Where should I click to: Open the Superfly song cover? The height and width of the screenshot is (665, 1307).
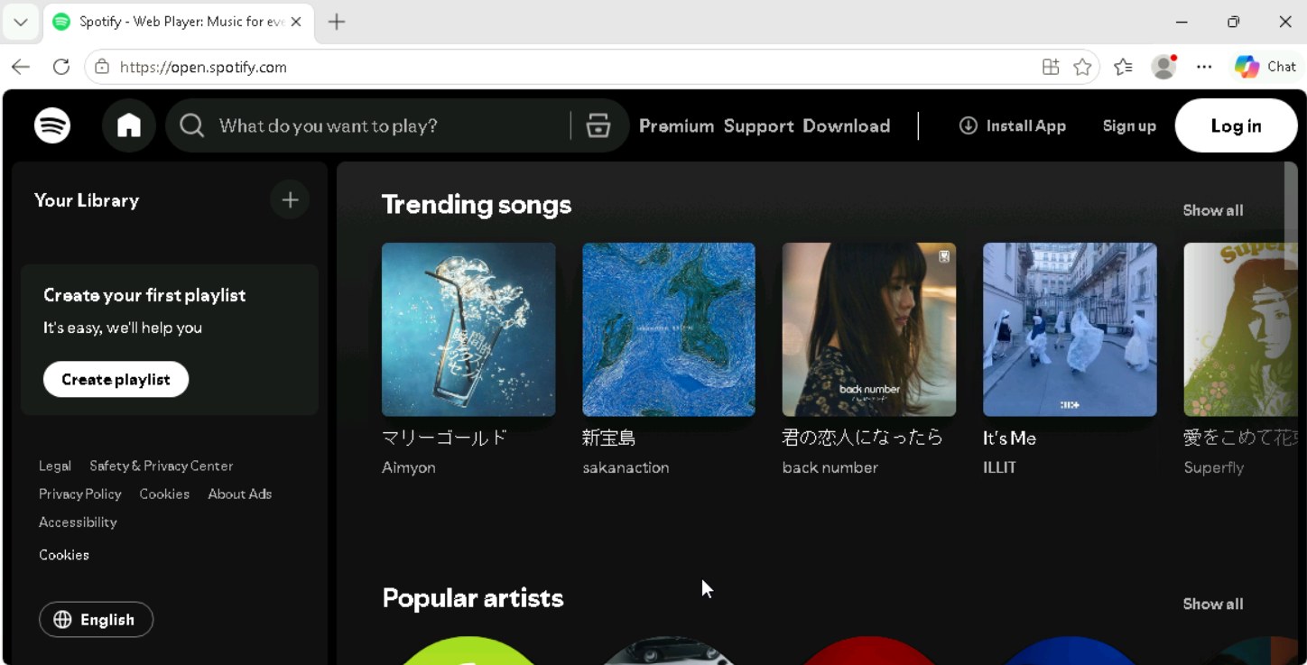click(x=1241, y=329)
